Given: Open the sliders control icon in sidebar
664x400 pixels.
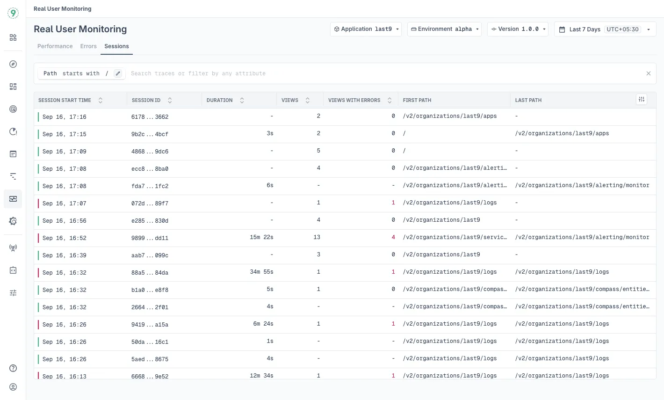Looking at the screenshot, I should pos(13,293).
